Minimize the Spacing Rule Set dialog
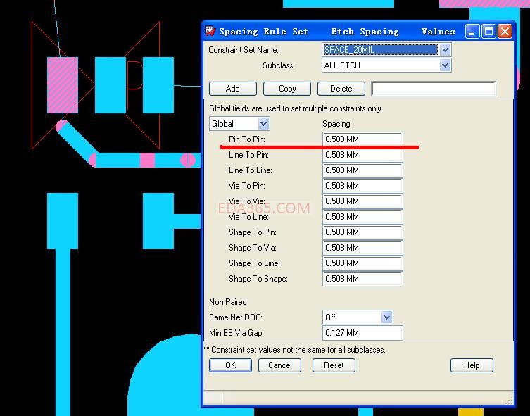The height and width of the screenshot is (416, 530). [x=472, y=32]
